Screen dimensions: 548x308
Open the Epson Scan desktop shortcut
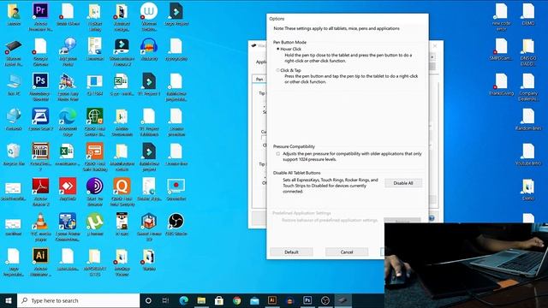point(40,119)
